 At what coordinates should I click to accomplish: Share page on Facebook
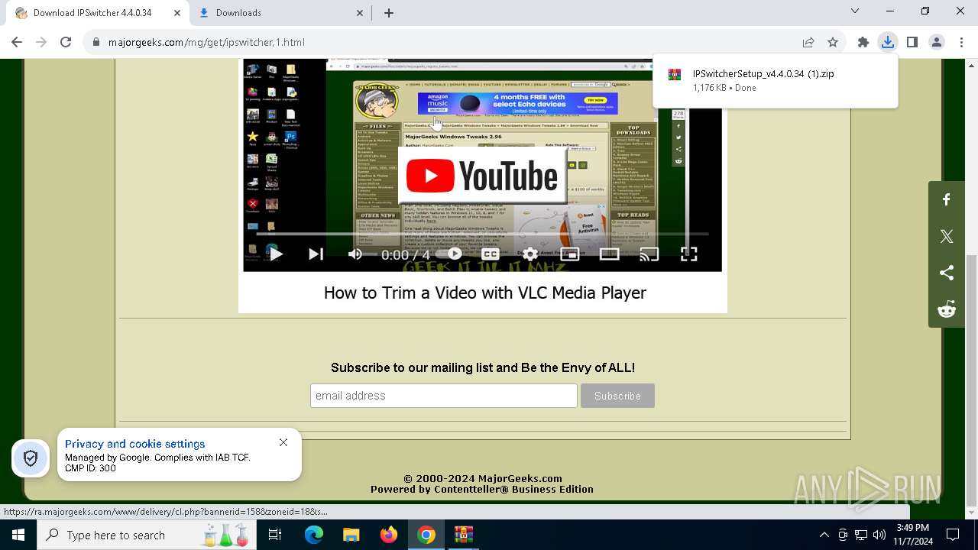[947, 200]
